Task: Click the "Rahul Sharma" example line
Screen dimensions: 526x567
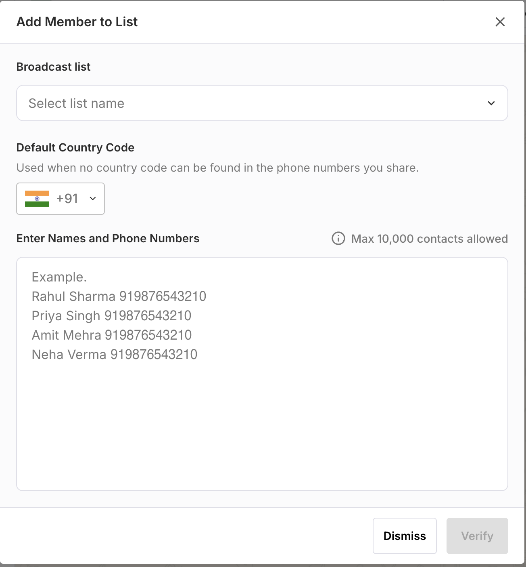Action: click(119, 296)
